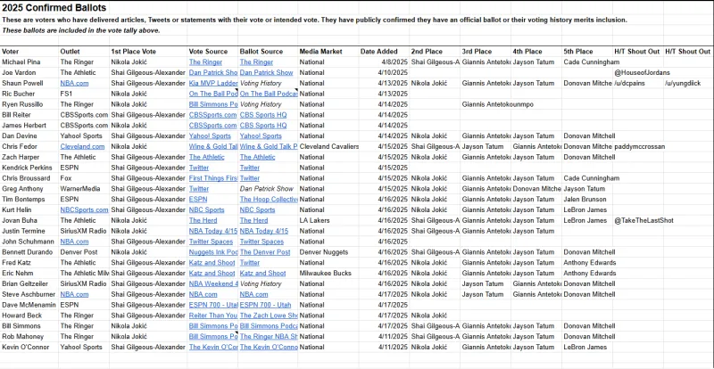Open Wine & Gold Talk vote source link
This screenshot has width=714, height=369.
213,146
